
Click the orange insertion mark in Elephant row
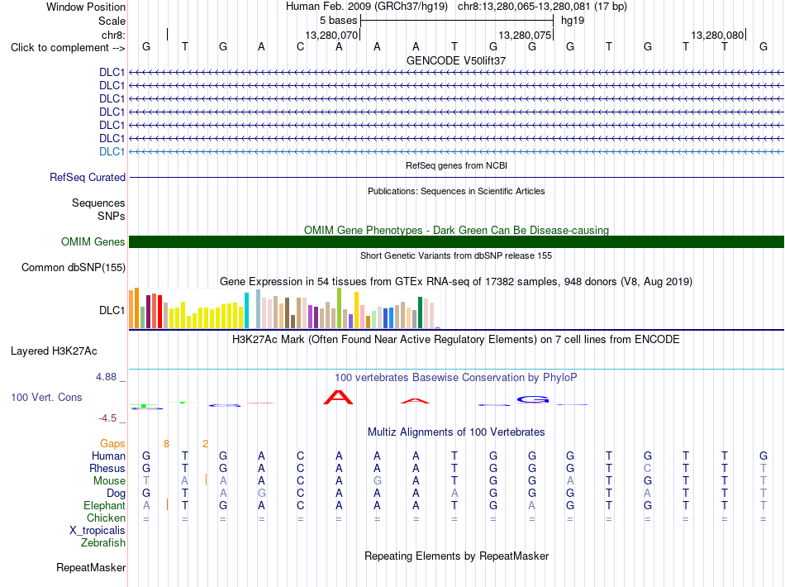167,504
